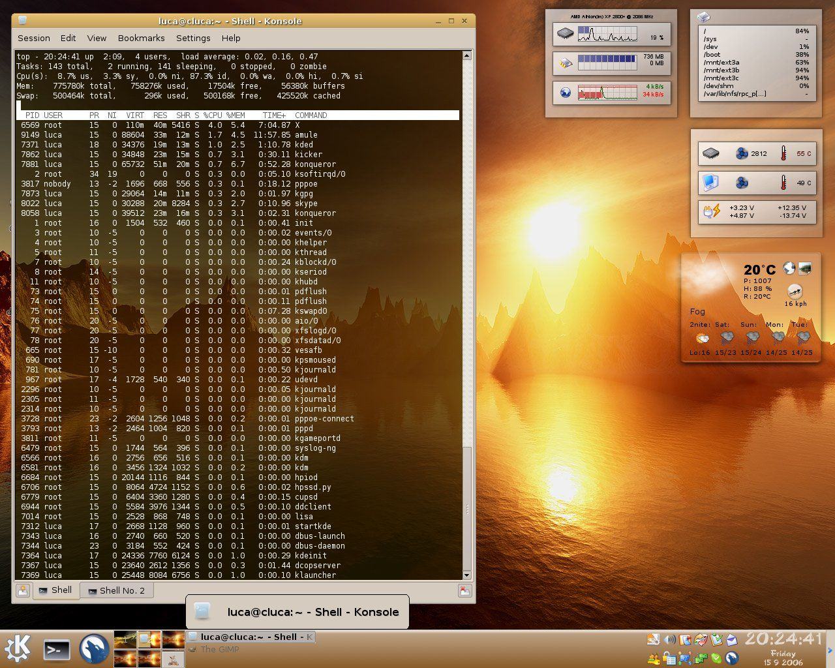Click the panel hide arrow at far right
The width and height of the screenshot is (835, 668).
(830, 650)
